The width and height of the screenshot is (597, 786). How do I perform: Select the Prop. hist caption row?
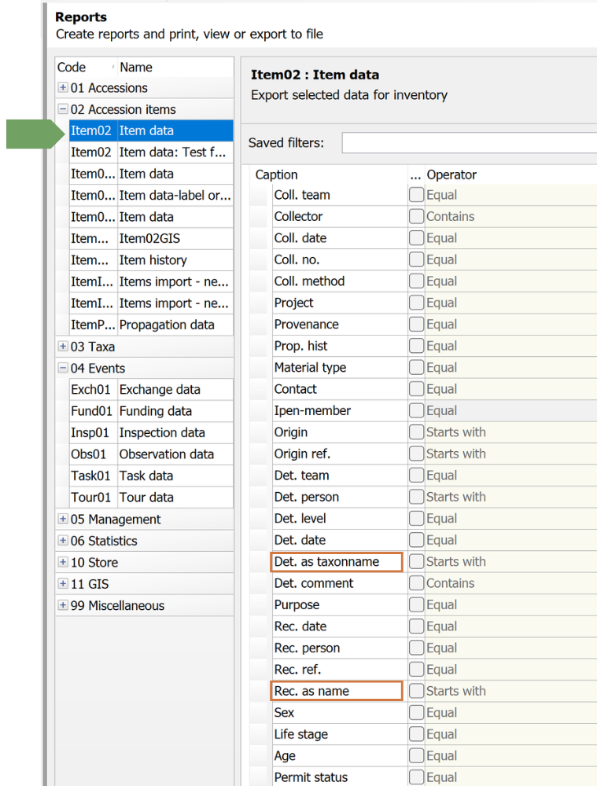[339, 345]
